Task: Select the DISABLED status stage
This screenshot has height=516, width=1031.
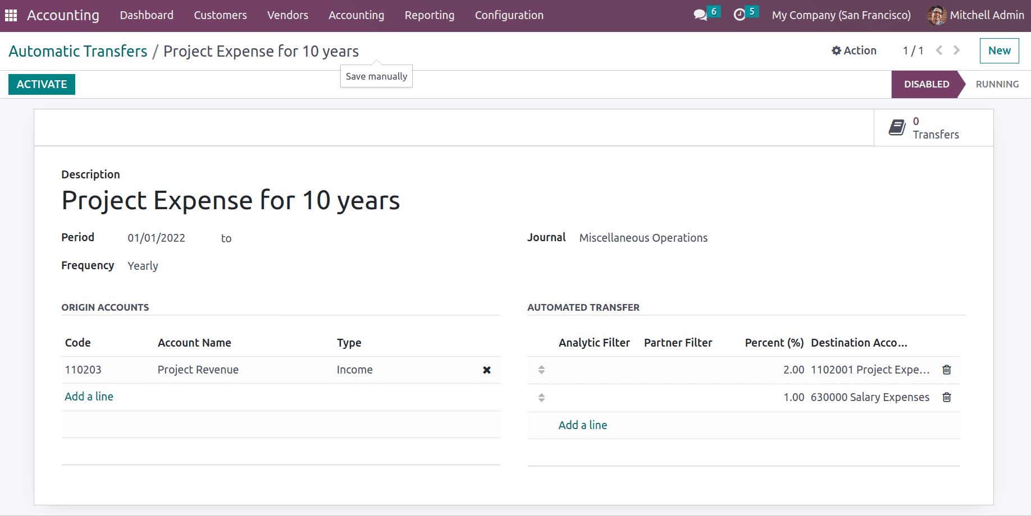Action: click(x=927, y=84)
